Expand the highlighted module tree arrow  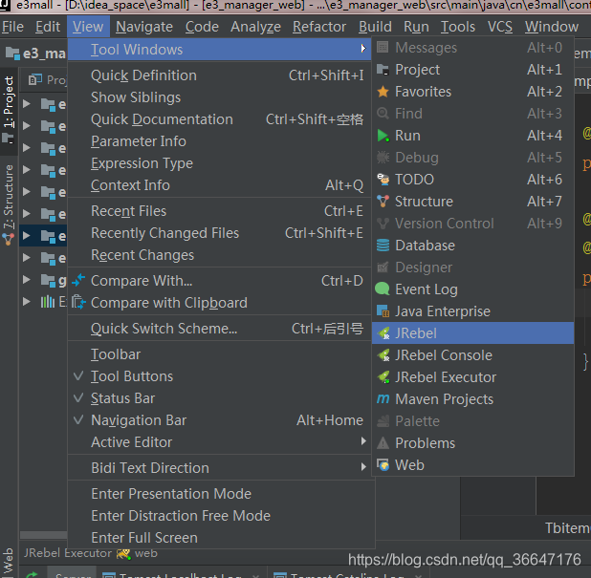(x=26, y=236)
